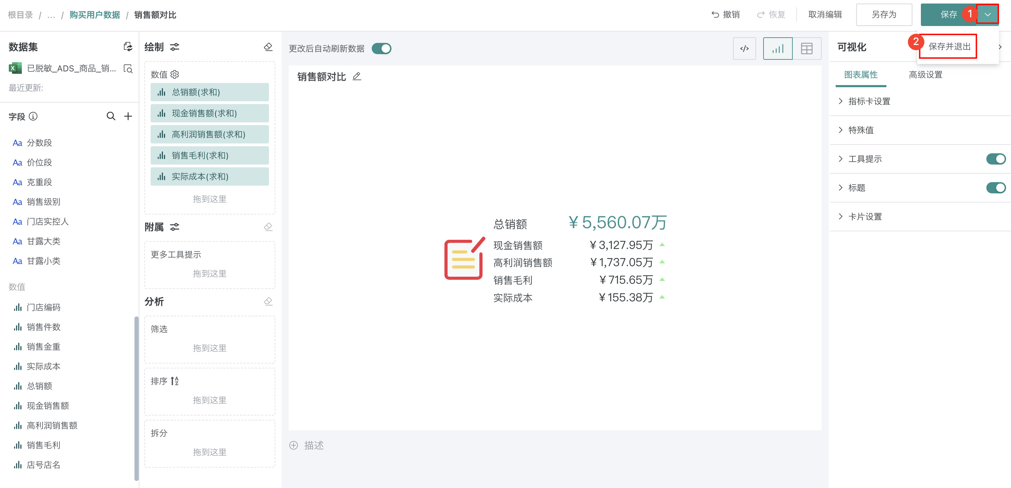Click the field search magnifier icon
Screen dimensions: 1011x488
(111, 116)
